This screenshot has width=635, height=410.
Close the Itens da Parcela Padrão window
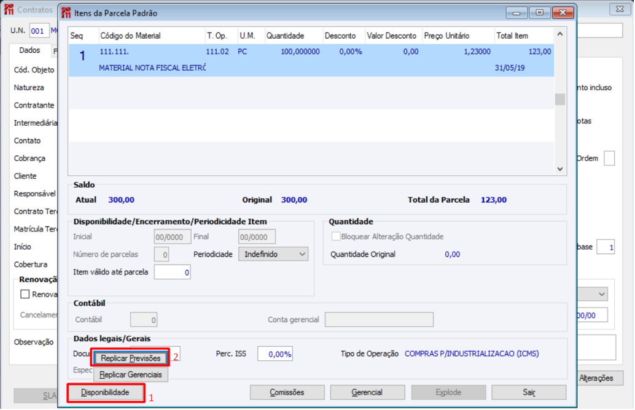pyautogui.click(x=563, y=12)
